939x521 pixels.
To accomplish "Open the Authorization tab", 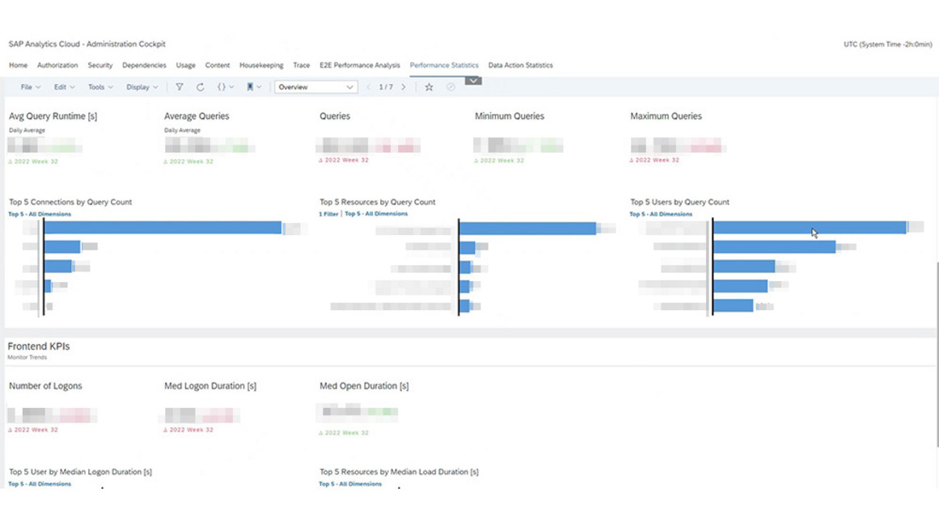I will [57, 65].
